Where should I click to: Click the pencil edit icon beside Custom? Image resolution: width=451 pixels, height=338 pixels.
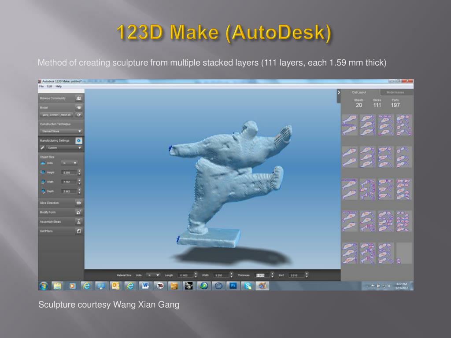tap(42, 148)
